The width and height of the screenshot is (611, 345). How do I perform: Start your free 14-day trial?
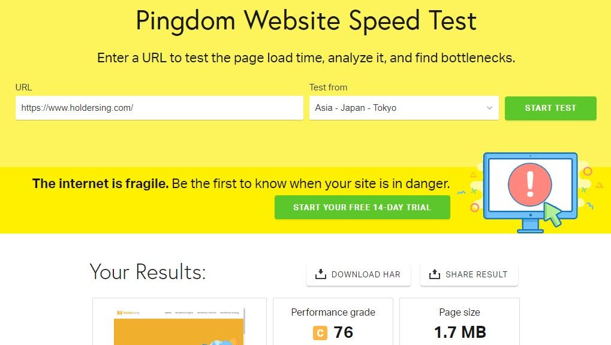click(362, 207)
